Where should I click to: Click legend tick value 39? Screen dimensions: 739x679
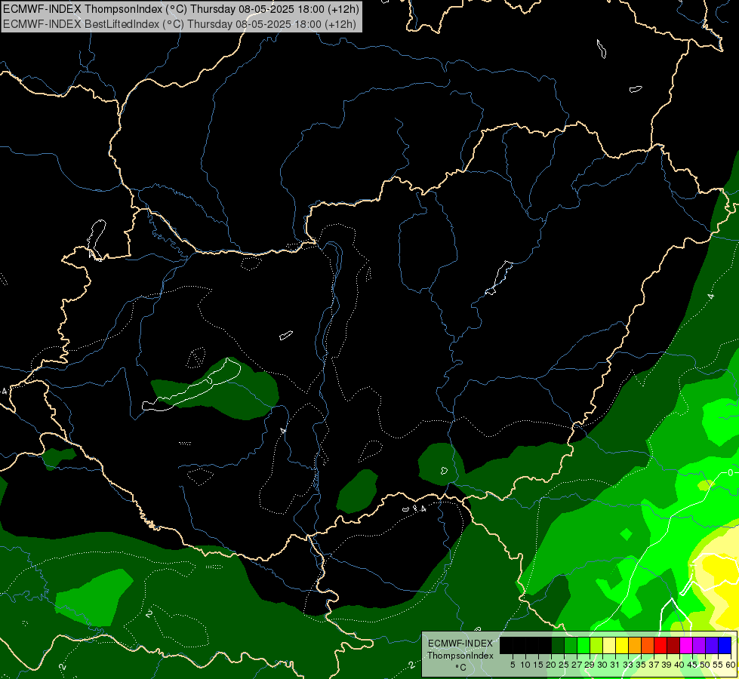point(667,665)
